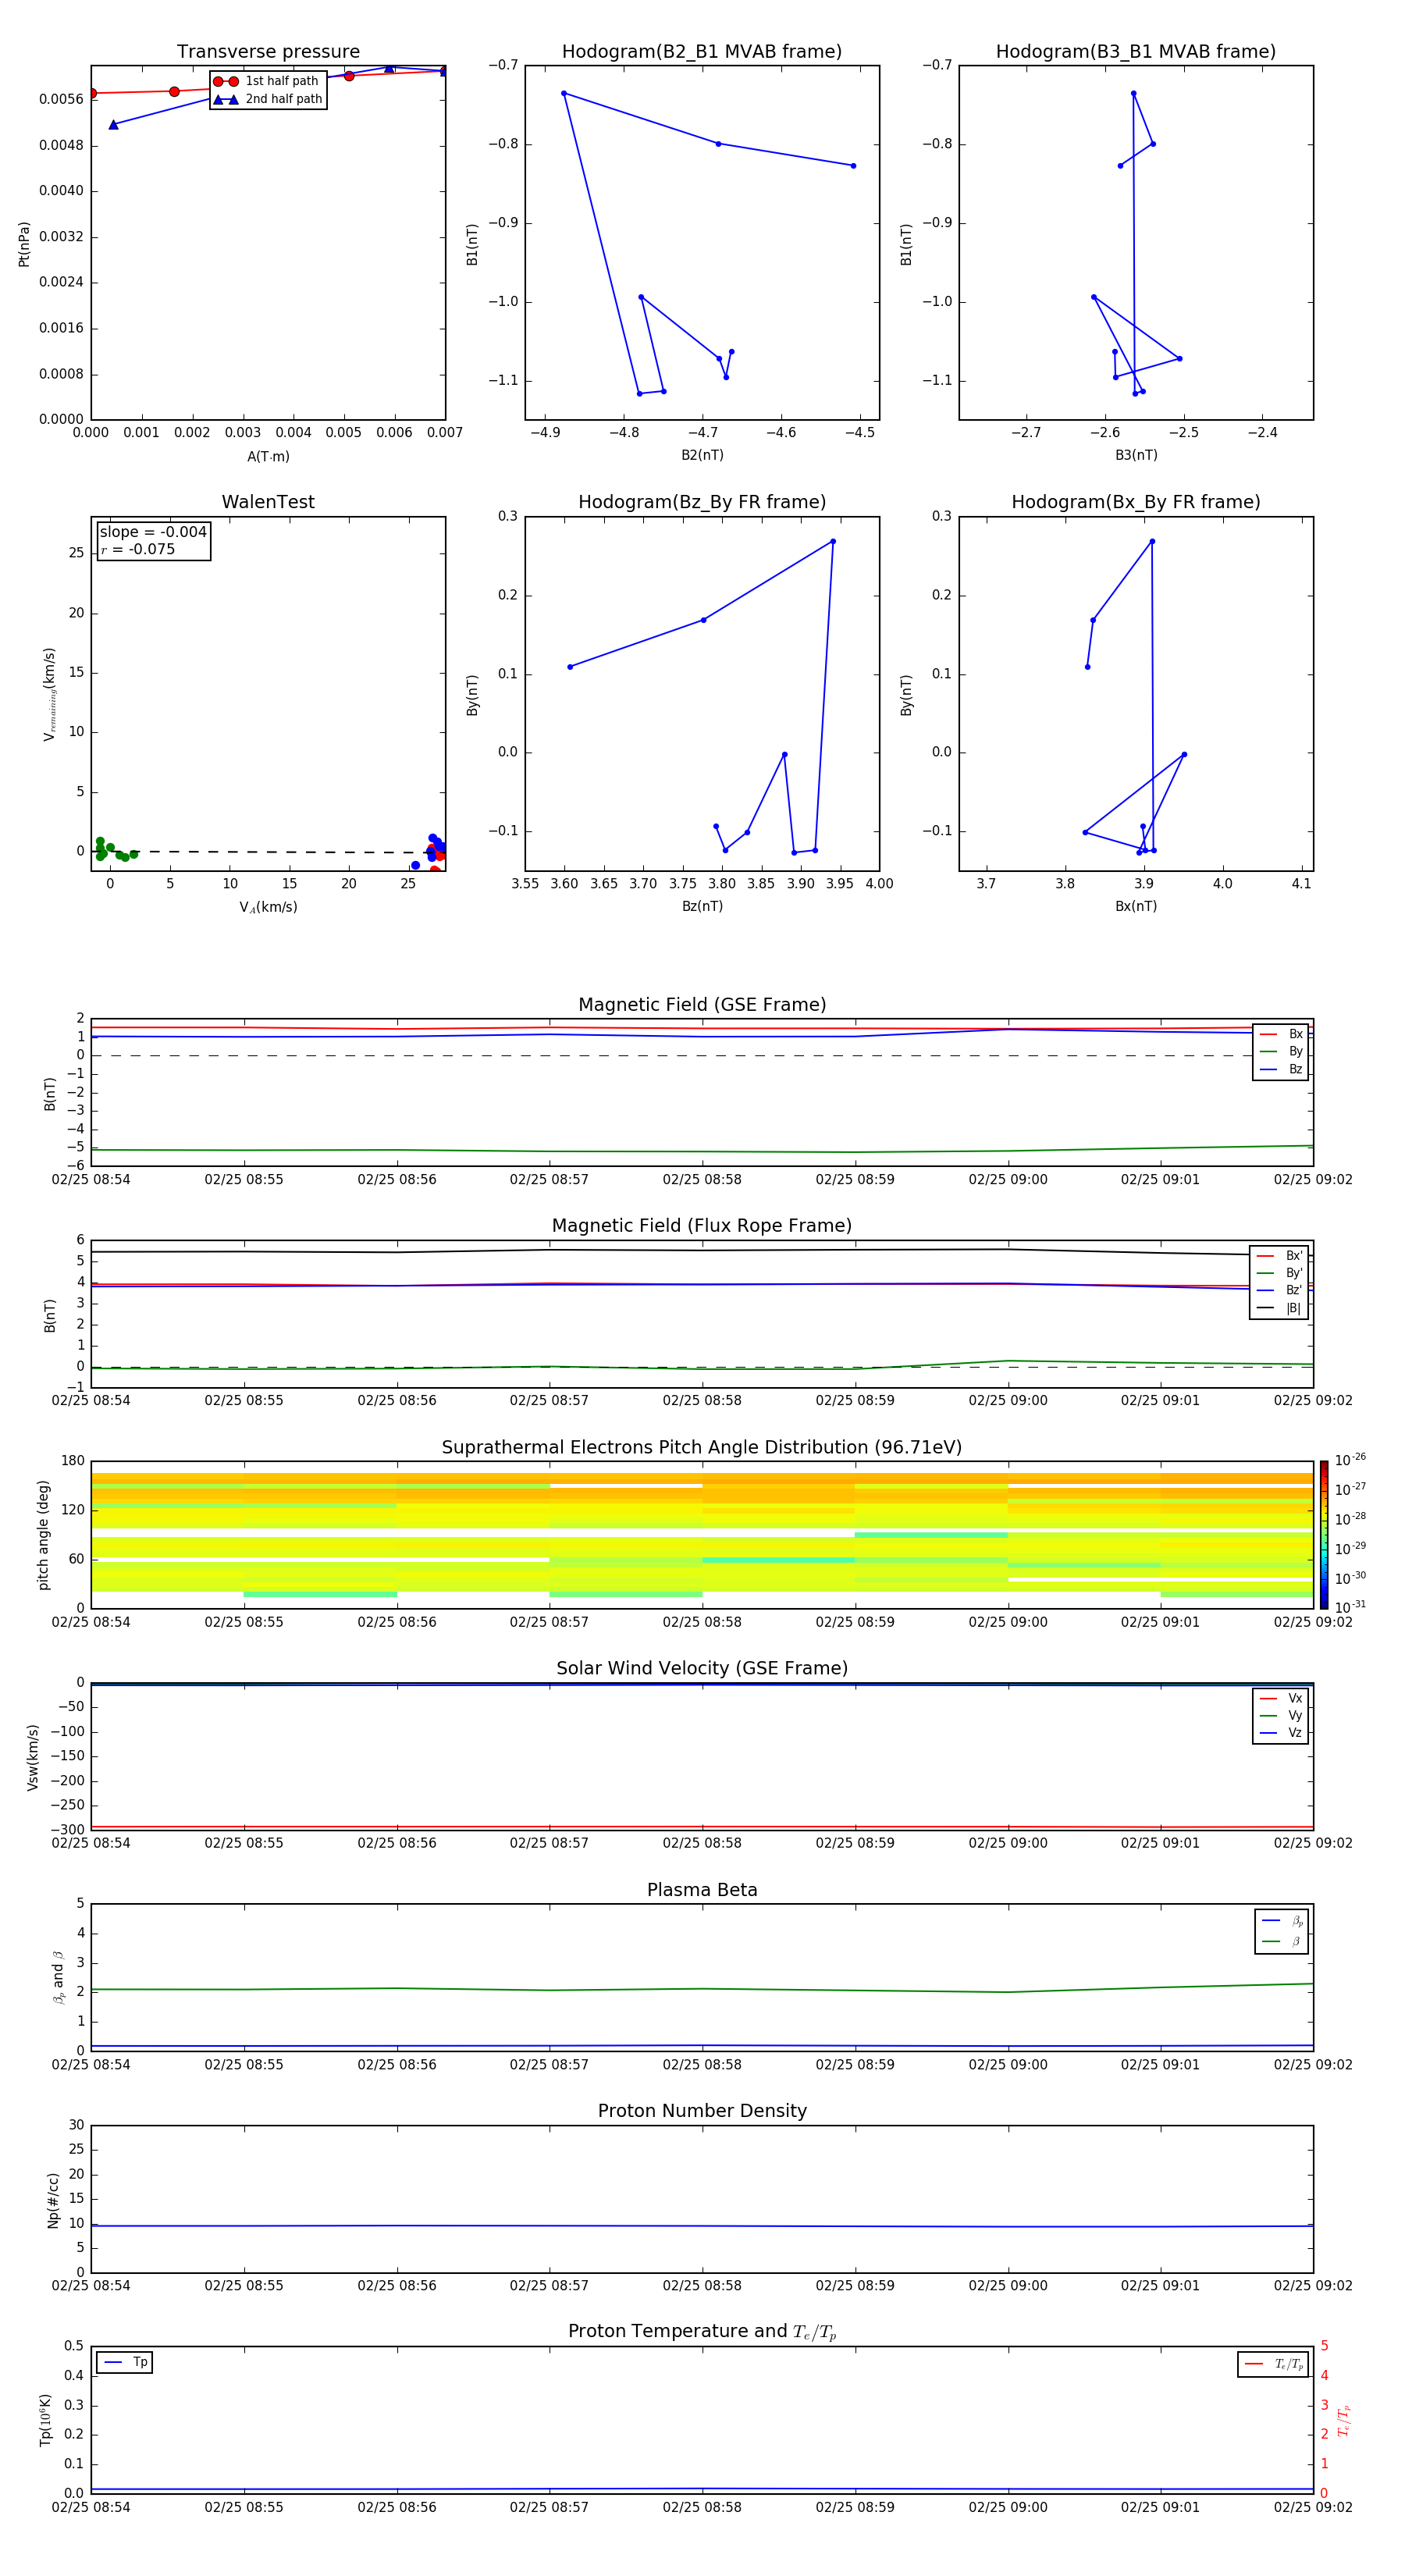Image resolution: width=1405 pixels, height=2576 pixels.
Task: Click the Tp legend in temperature plot
Action: tap(125, 2362)
